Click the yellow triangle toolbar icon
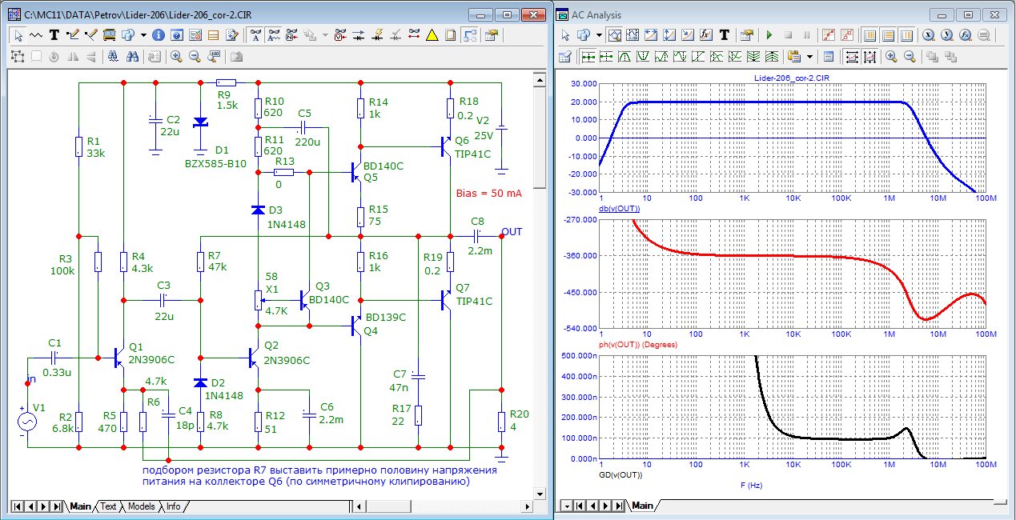This screenshot has height=520, width=1016. click(x=432, y=34)
